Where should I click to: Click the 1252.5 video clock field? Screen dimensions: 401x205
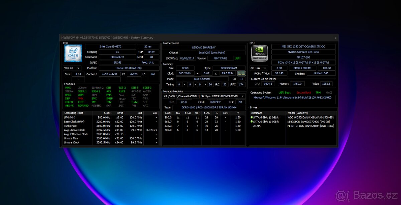point(327,84)
